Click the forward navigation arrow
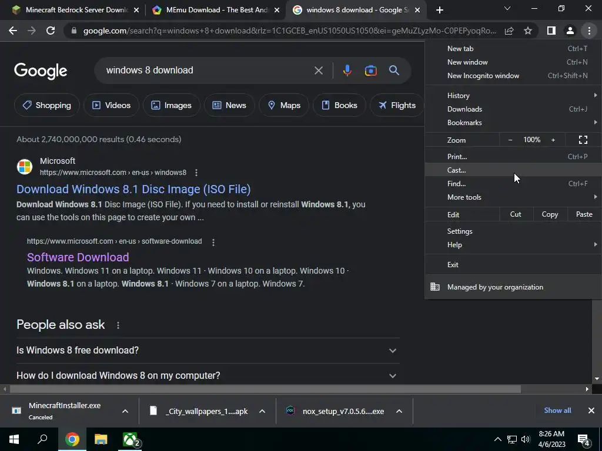Viewport: 602px width, 451px height. click(32, 31)
